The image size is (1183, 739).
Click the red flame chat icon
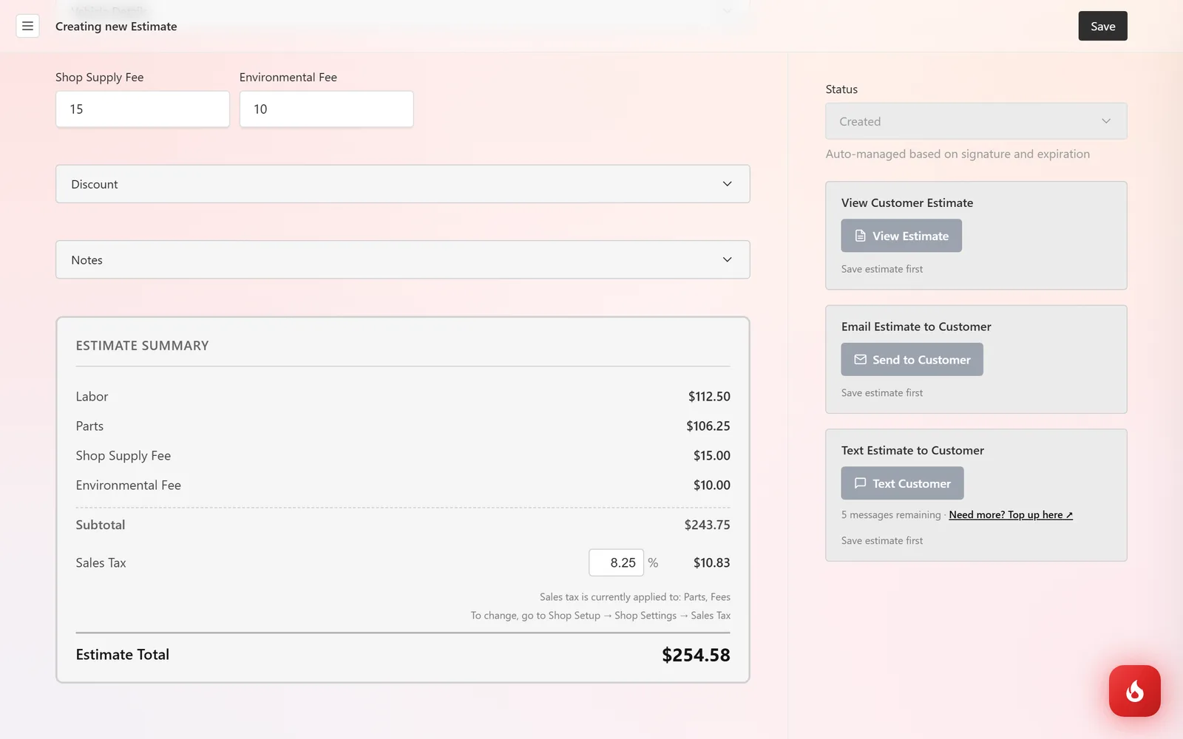point(1134,691)
